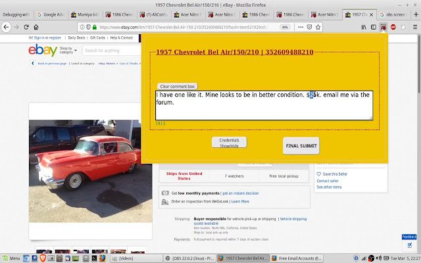421x263 pixels.
Task: Switch to Mamiya 645 tab
Action: click(x=85, y=14)
